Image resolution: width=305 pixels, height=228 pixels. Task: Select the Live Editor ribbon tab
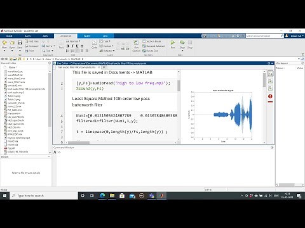[65, 36]
